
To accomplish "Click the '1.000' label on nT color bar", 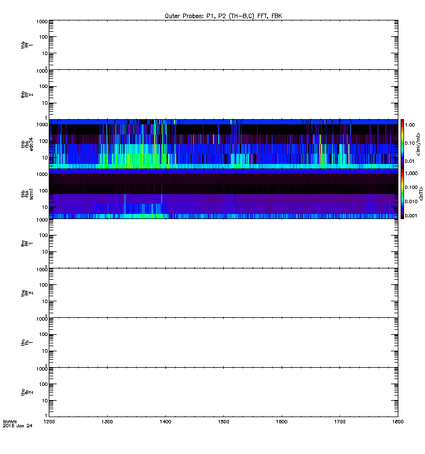I will click(x=411, y=173).
